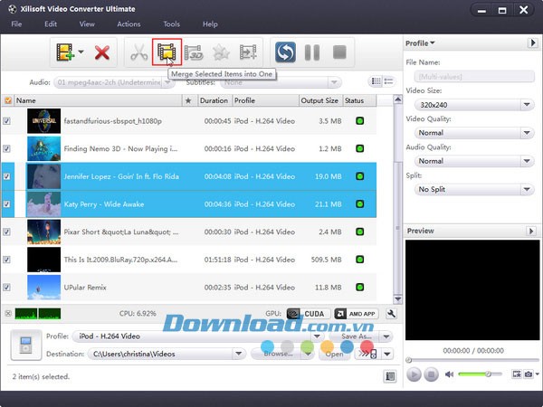Open the Help menu

click(210, 24)
